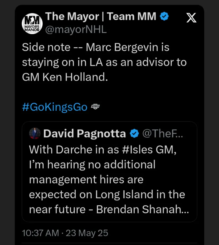This screenshot has width=219, height=245.
Task: Visit the @mayorNHL handle
Action: 76,30
